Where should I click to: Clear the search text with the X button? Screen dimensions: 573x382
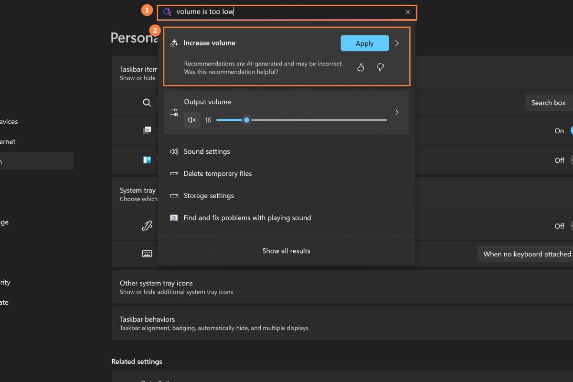pyautogui.click(x=408, y=12)
